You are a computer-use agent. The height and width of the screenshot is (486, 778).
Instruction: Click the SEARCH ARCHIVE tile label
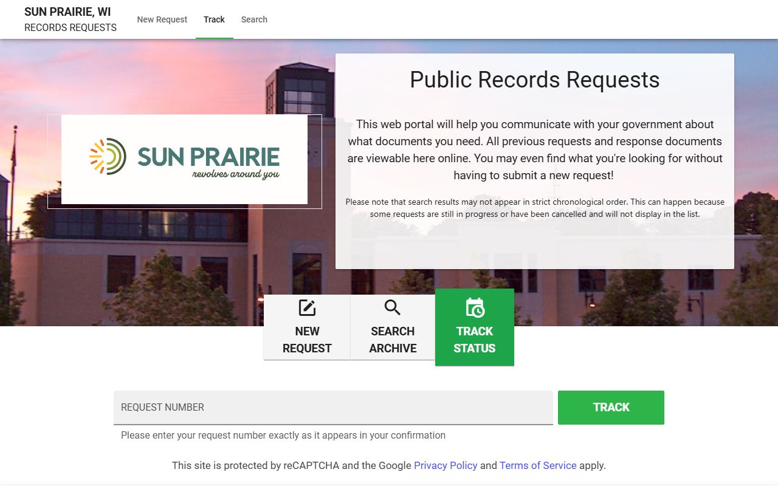pyautogui.click(x=393, y=340)
